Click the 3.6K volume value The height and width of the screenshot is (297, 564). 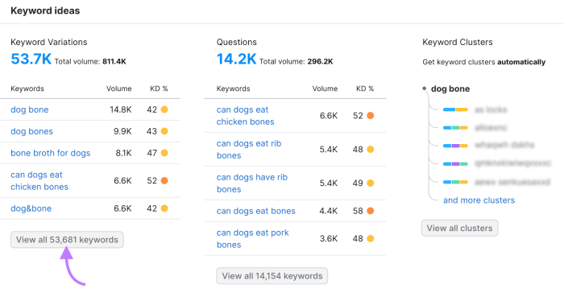(x=329, y=238)
